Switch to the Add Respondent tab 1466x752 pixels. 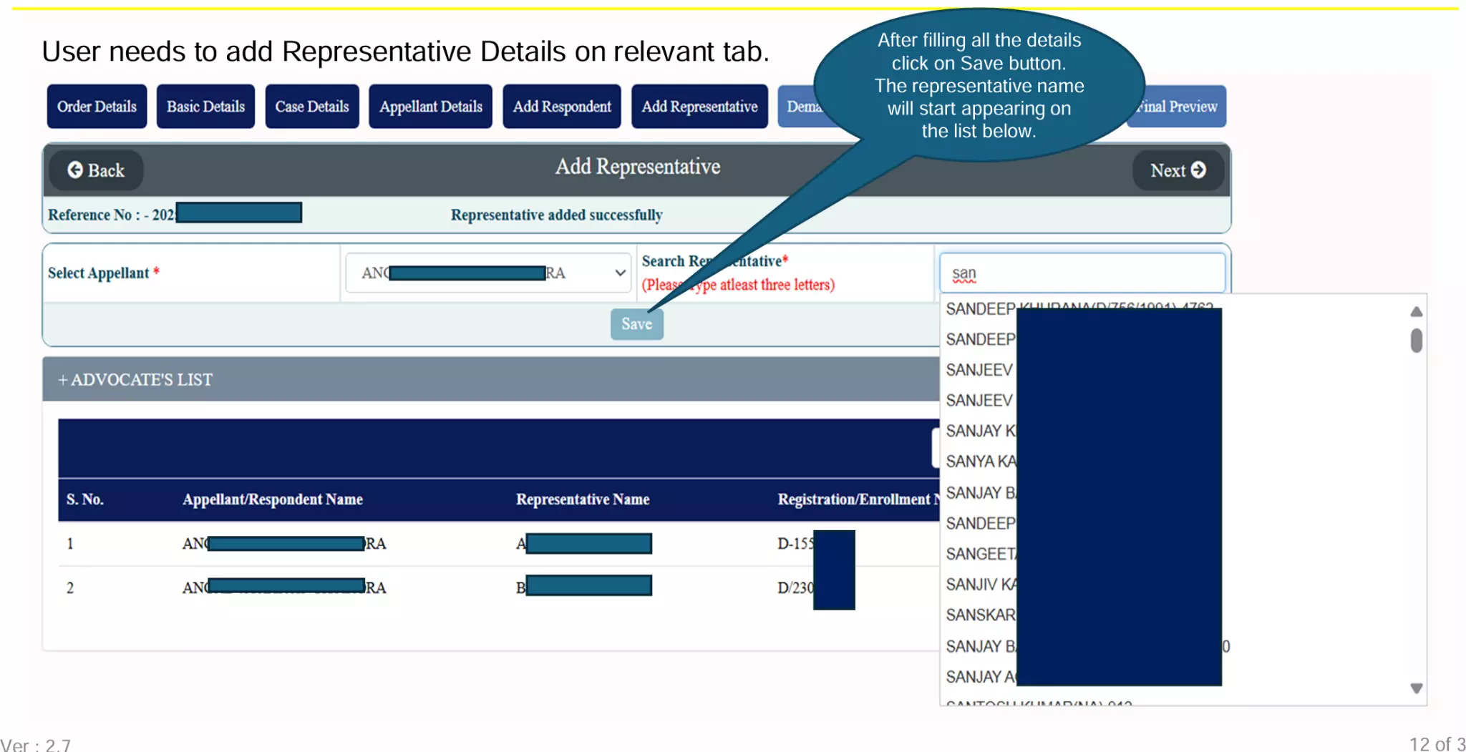tap(562, 107)
